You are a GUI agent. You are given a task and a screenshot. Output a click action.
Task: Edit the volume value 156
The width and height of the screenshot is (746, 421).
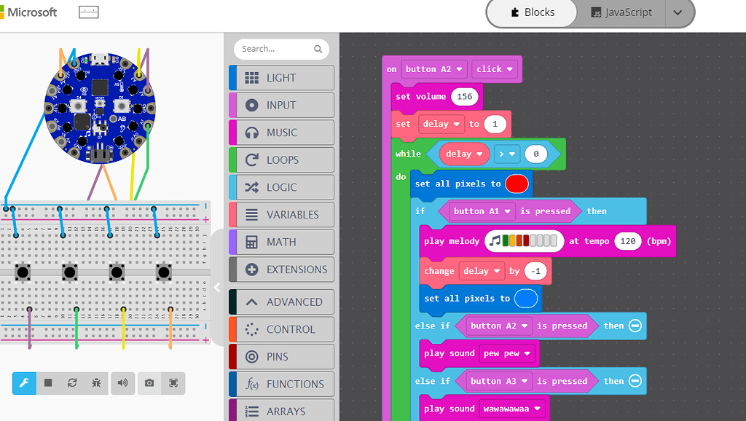(464, 97)
